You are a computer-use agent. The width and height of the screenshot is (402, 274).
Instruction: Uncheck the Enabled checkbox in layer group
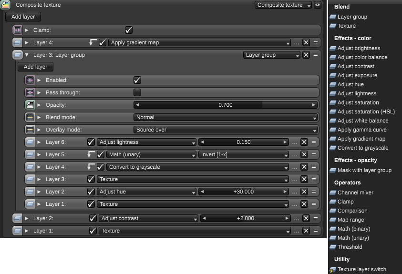[x=137, y=80]
